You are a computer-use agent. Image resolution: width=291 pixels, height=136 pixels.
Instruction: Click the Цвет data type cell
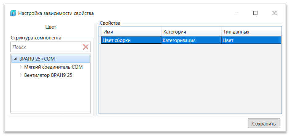coord(251,40)
